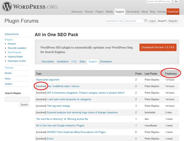
Task: Open the Themes item in top navigation
Action: coord(89,12)
